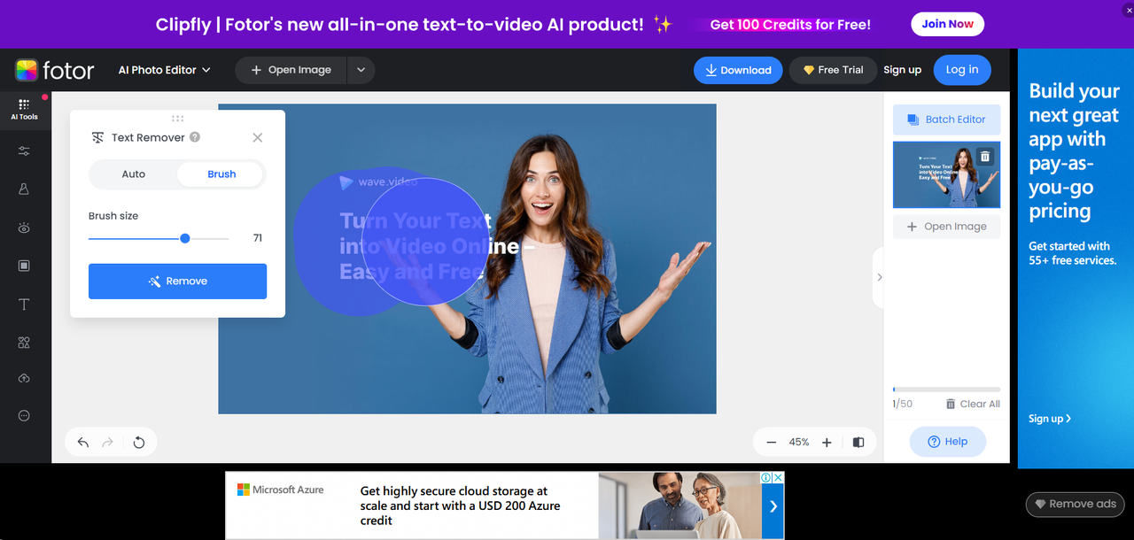
Task: Clear All images in the right panel
Action: (973, 404)
